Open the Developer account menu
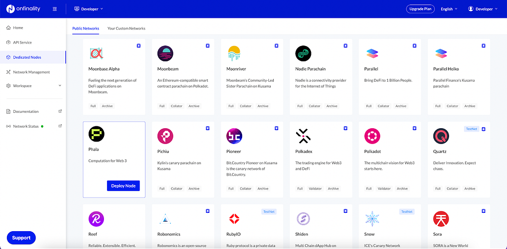The width and height of the screenshot is (507, 249). click(x=483, y=9)
